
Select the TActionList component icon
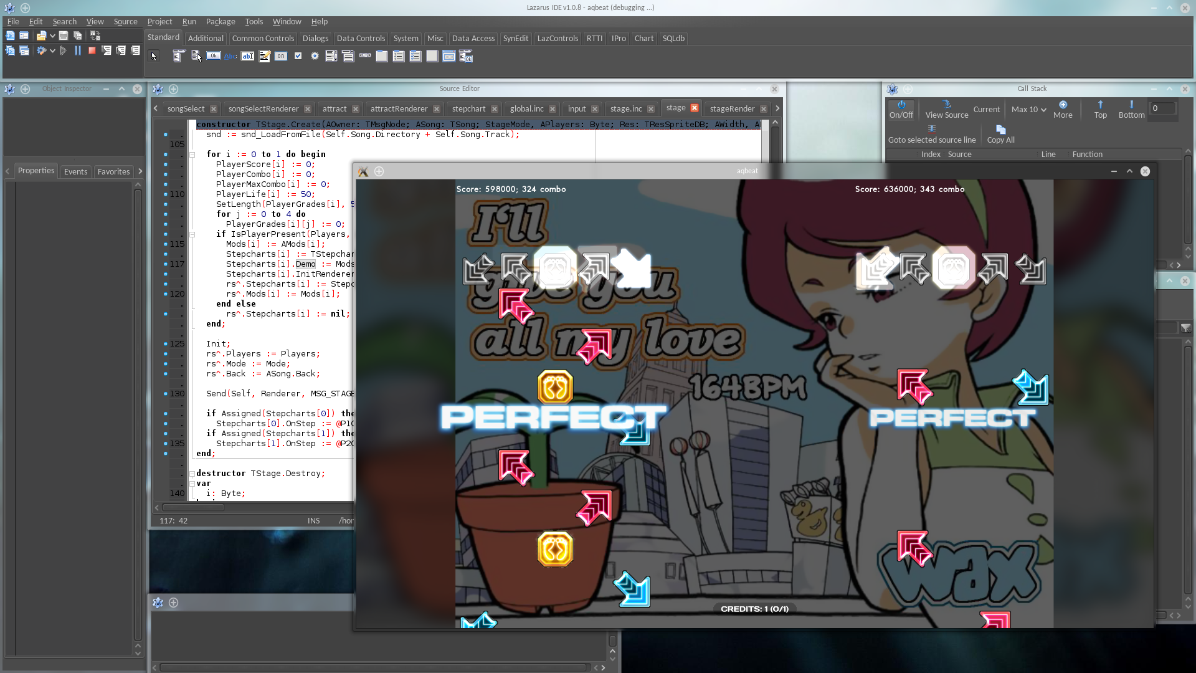coord(466,56)
